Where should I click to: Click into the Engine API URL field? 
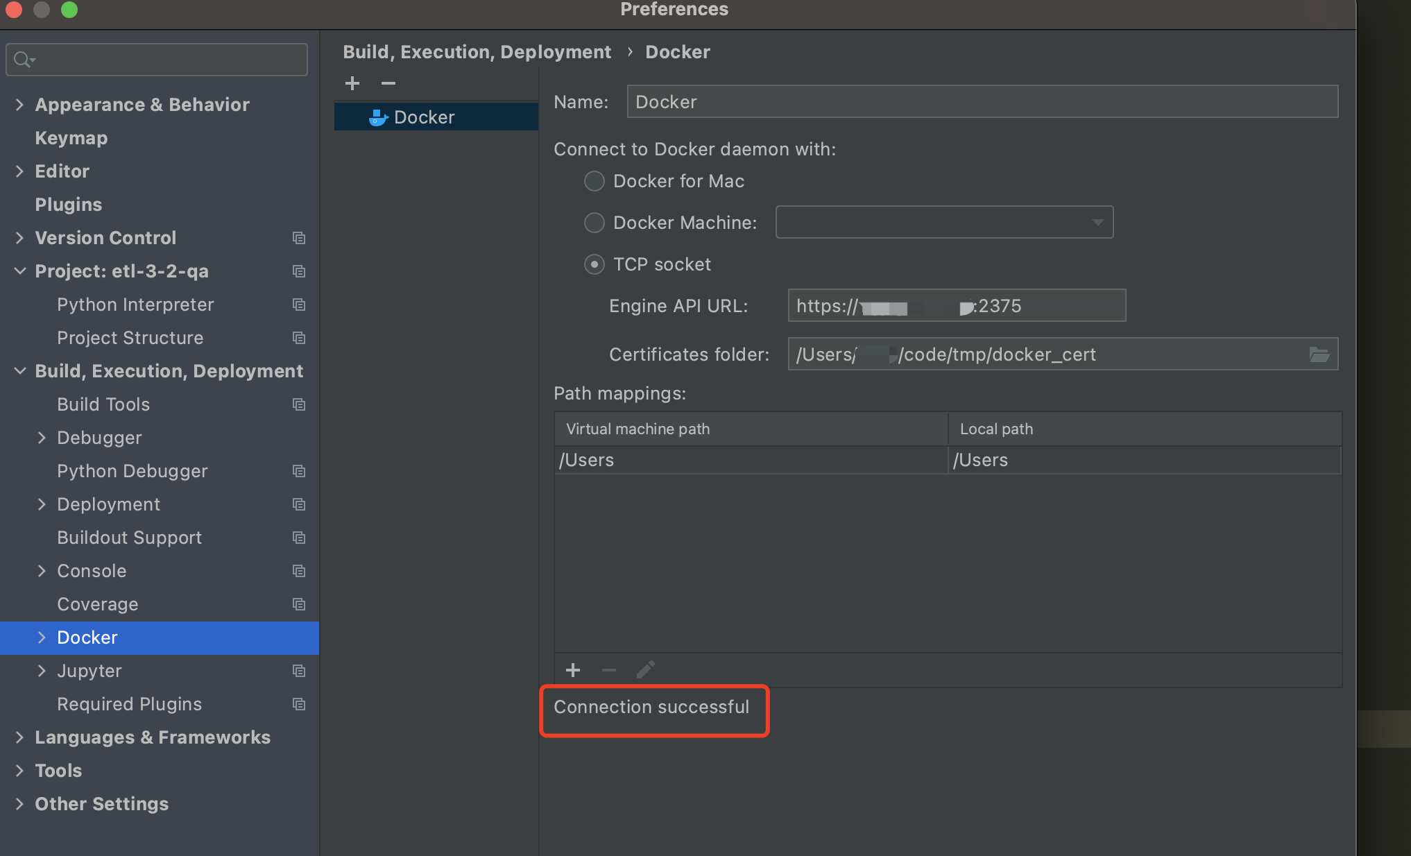click(957, 305)
